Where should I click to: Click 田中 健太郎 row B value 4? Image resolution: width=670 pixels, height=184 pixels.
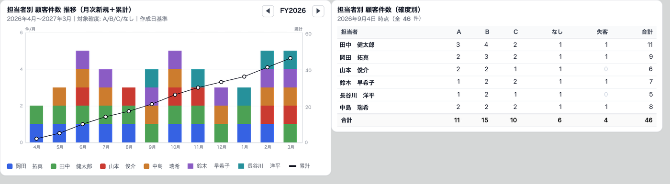(487, 44)
